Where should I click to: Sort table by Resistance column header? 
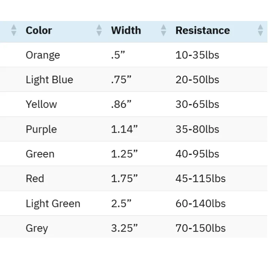click(x=202, y=30)
